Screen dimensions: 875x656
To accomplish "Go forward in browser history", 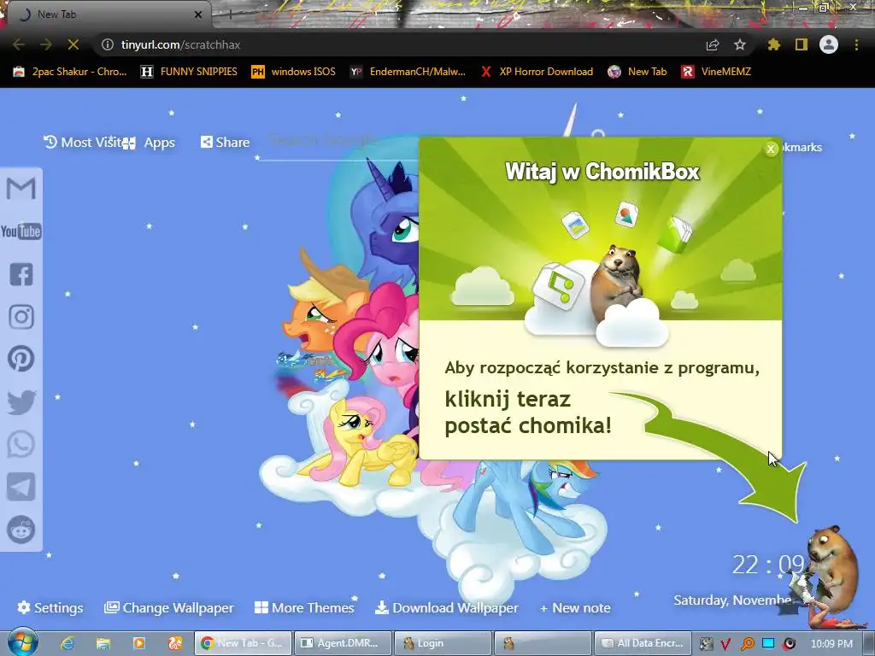I will (46, 44).
